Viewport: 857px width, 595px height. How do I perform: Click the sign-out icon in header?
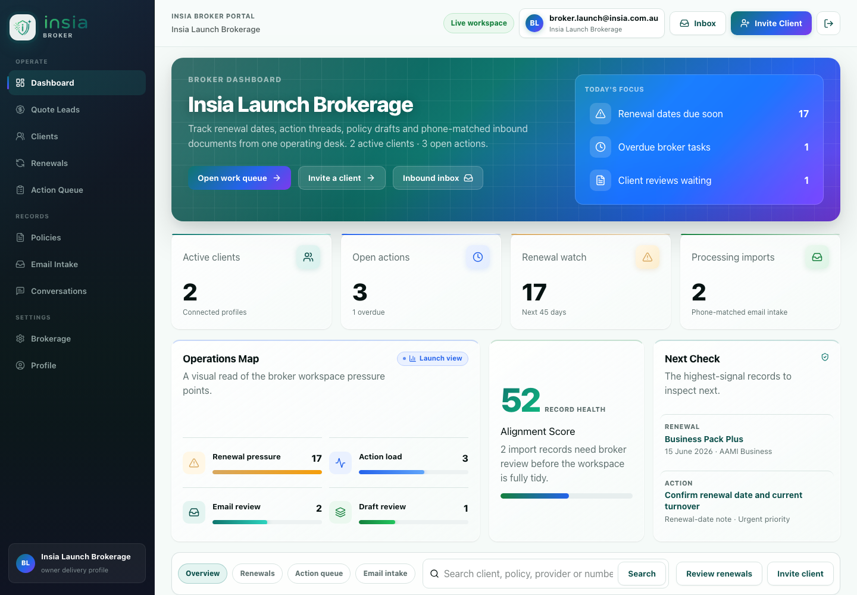[828, 23]
